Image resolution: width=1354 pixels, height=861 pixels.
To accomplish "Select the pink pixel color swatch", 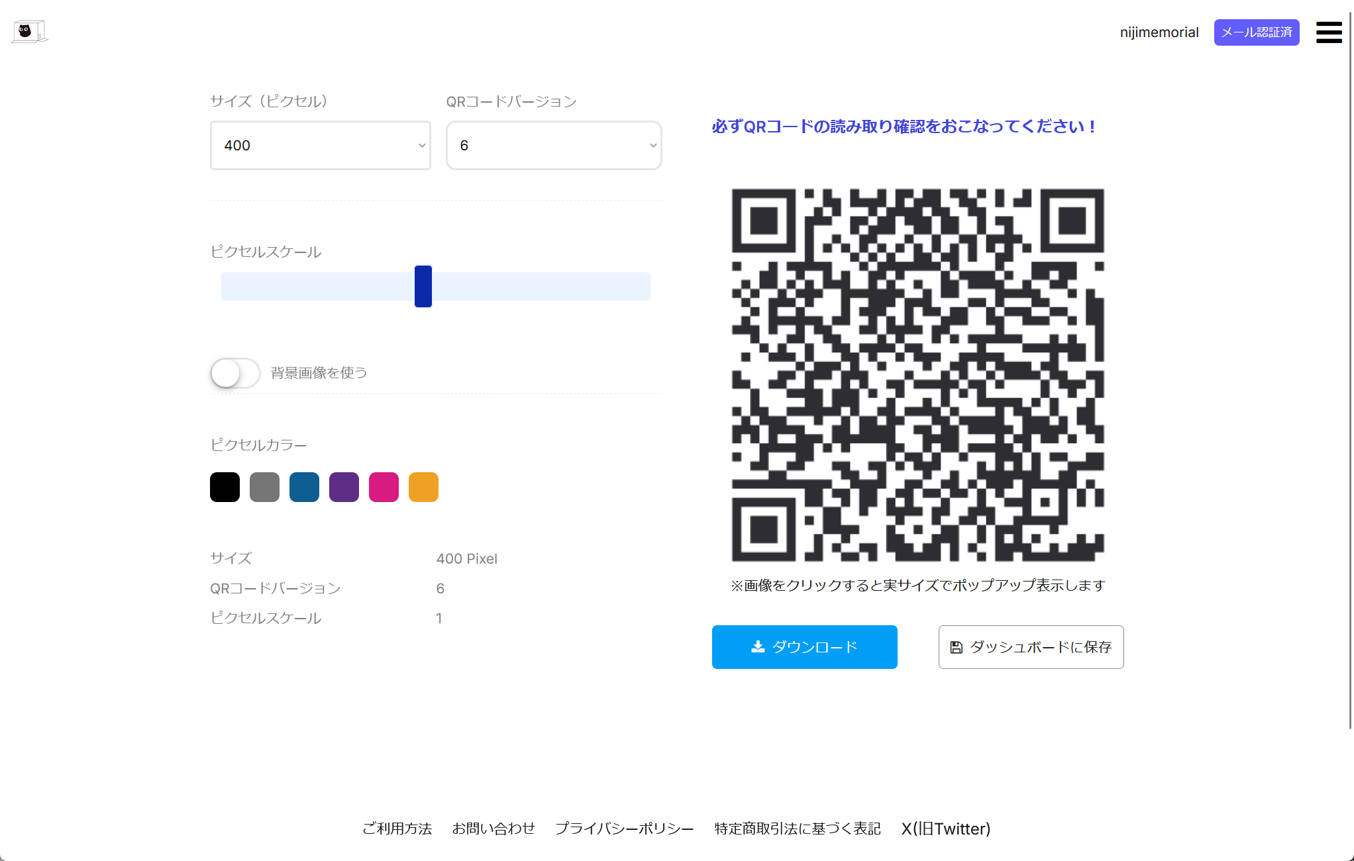I will (x=384, y=487).
